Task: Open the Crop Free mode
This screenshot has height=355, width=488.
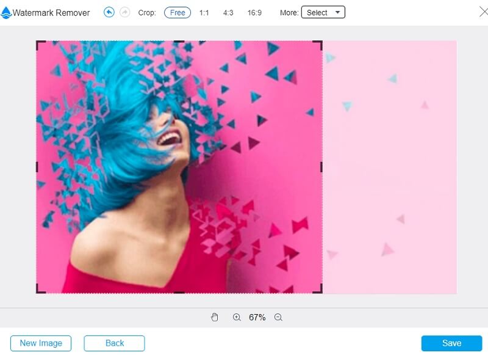Action: pyautogui.click(x=177, y=12)
